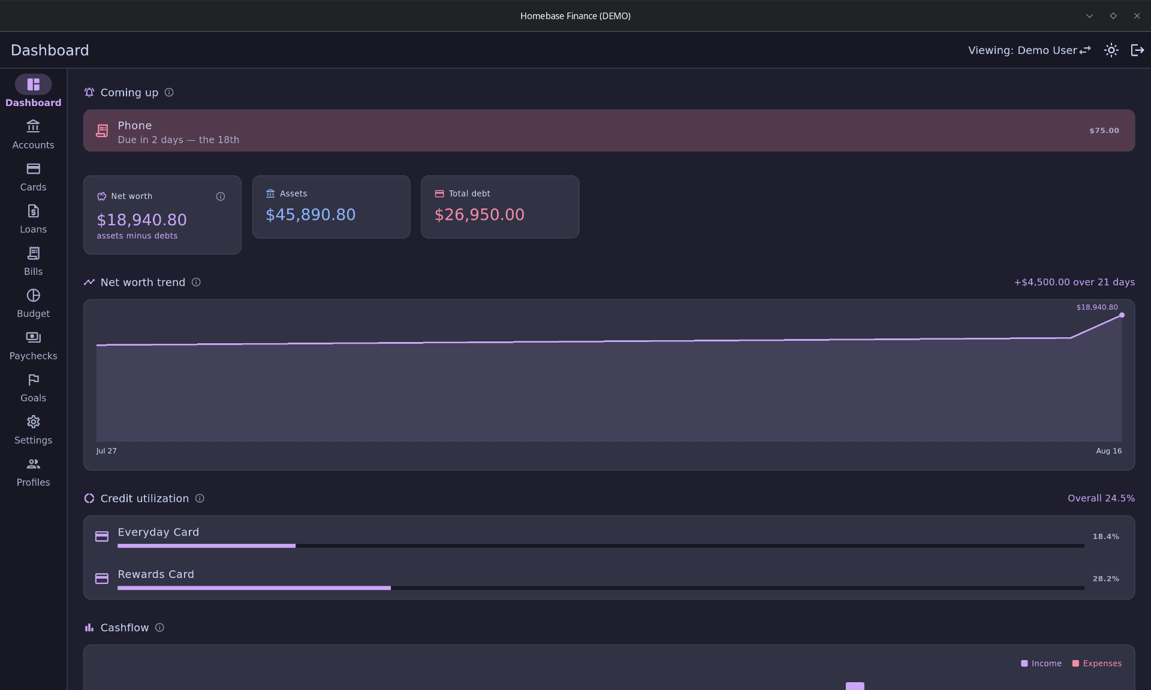Screen dimensions: 1151x690
Task: Click the alarm bell icon by Coming up
Action: (89, 92)
